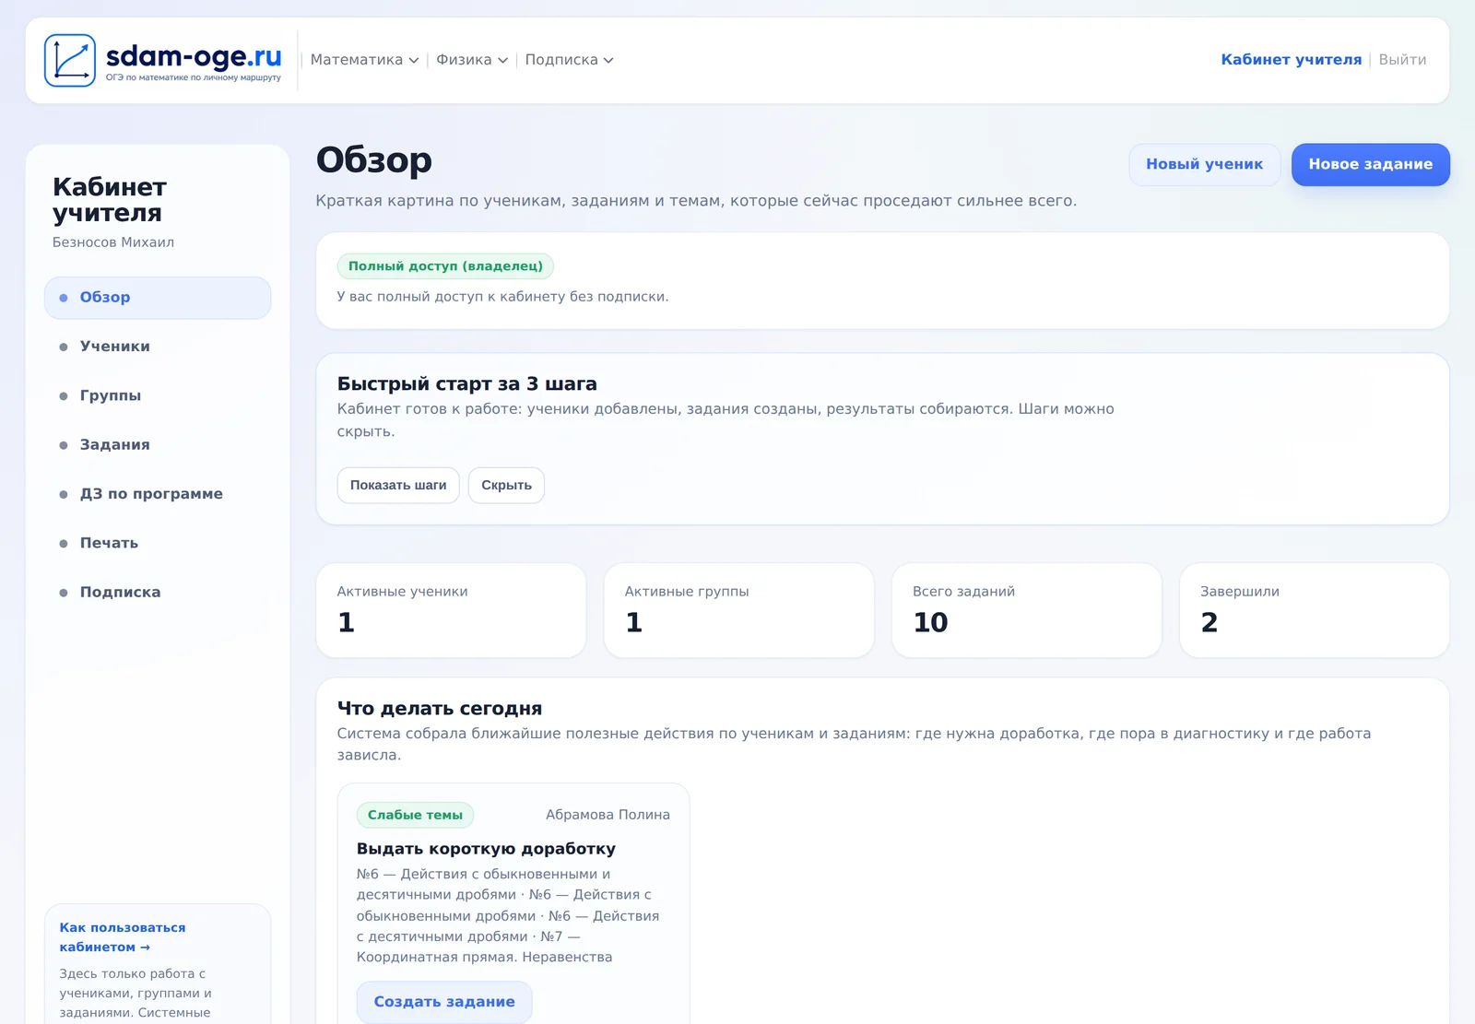This screenshot has height=1024, width=1475.
Task: Click the Слабые темы tag
Action: (415, 815)
